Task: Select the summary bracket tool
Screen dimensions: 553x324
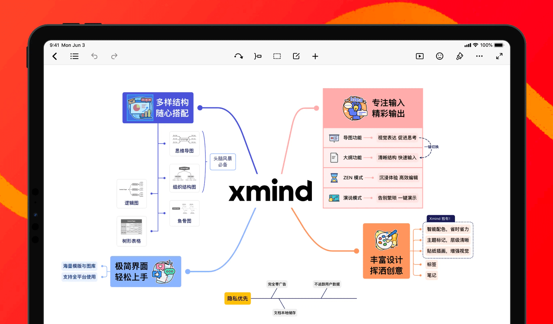Action: tap(258, 56)
